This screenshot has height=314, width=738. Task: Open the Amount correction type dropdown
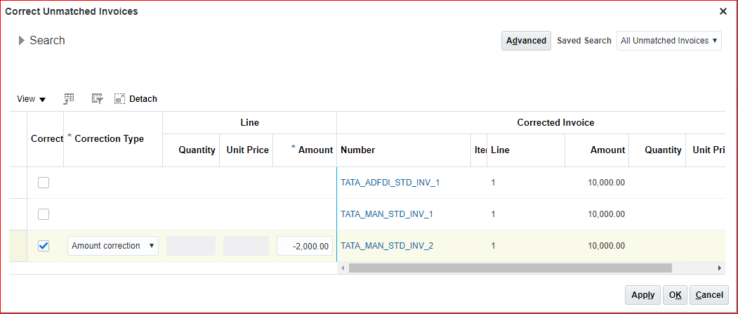point(112,246)
